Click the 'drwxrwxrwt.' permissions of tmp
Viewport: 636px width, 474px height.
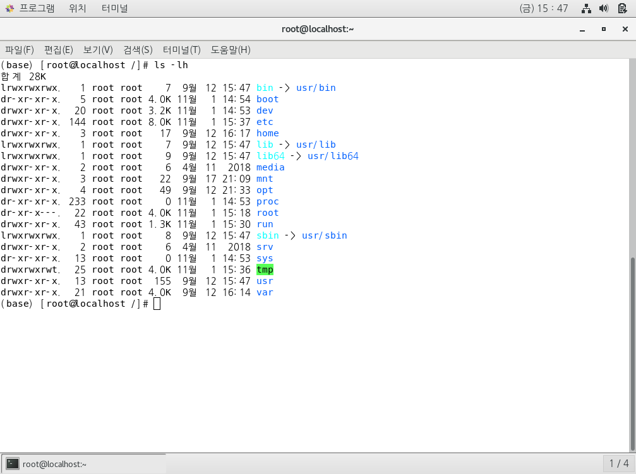[x=30, y=270]
